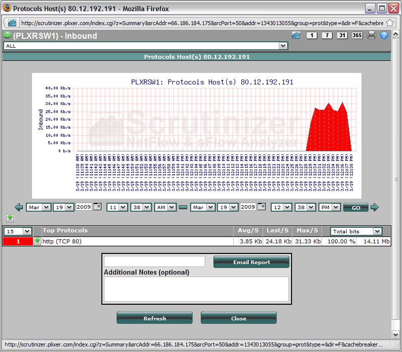Image resolution: width=402 pixels, height=352 pixels.
Task: Click the Close button
Action: point(239,318)
